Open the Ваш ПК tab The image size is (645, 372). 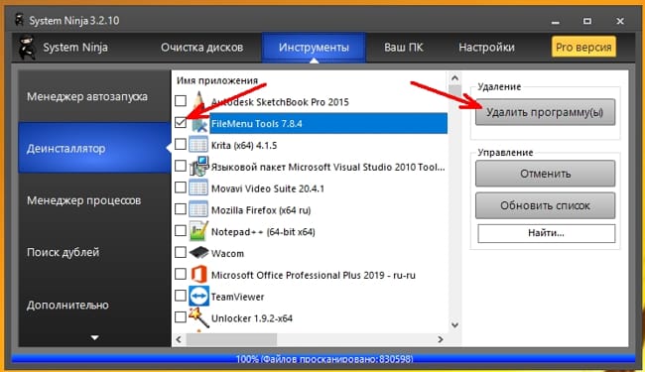click(x=404, y=48)
